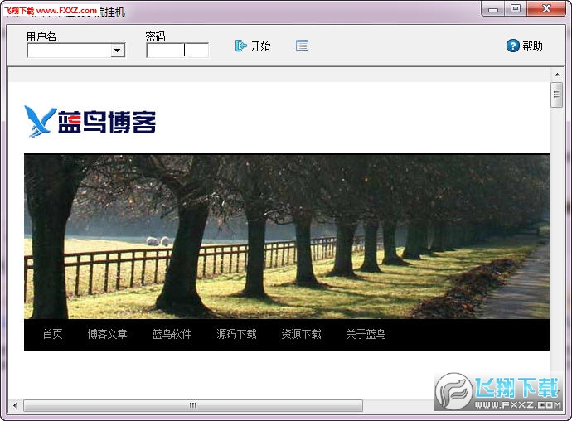This screenshot has height=421, width=572.
Task: Click the horizontal scrollbar left arrow
Action: [x=15, y=405]
